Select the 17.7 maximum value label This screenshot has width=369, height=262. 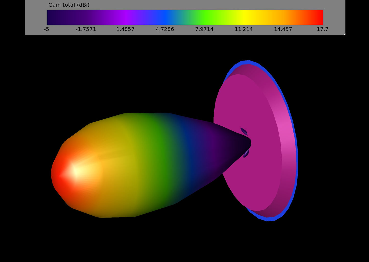pos(323,29)
